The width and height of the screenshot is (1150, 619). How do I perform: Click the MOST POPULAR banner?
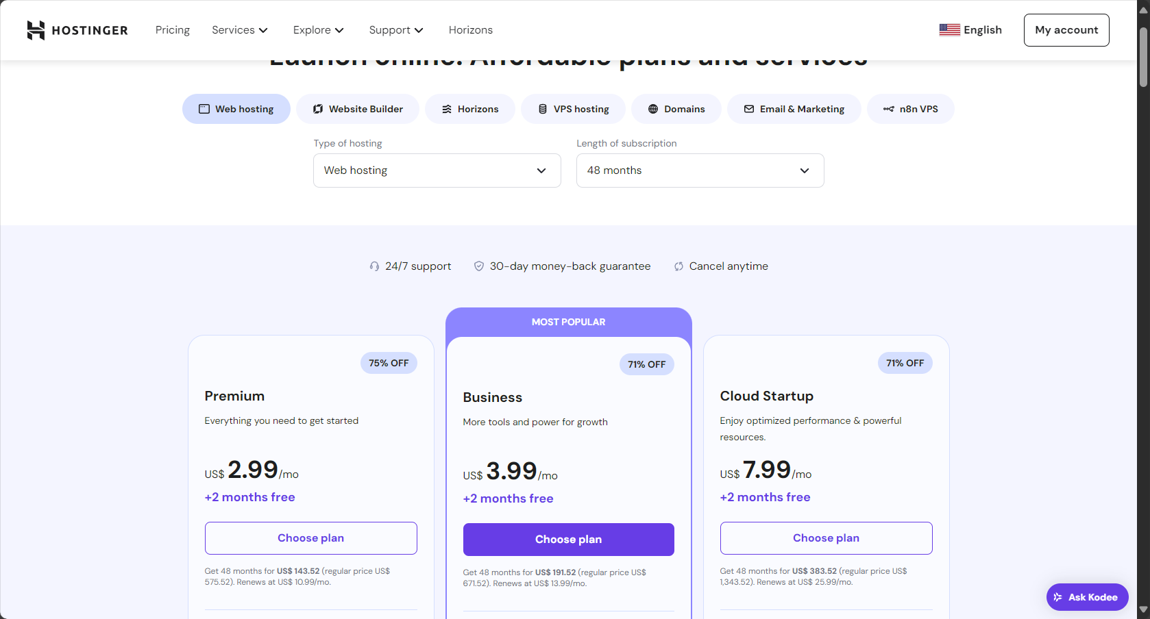569,322
